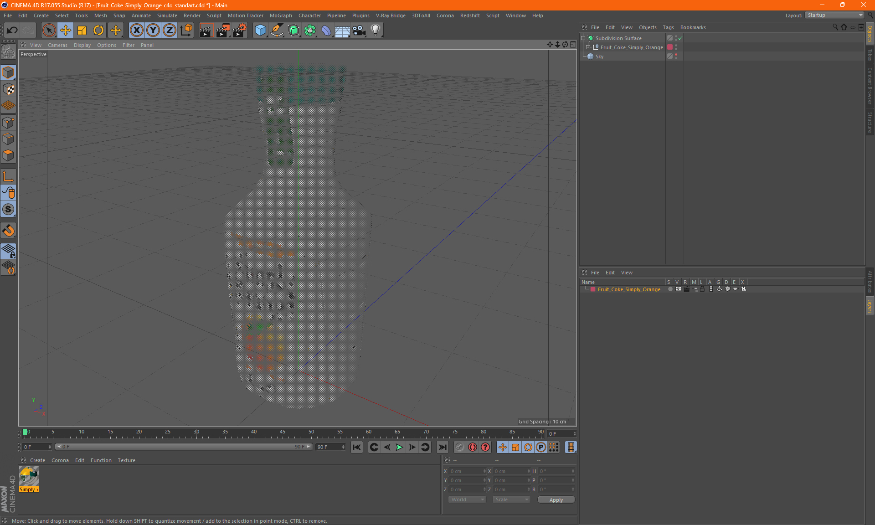Go to start of animation
The height and width of the screenshot is (525, 875).
357,447
